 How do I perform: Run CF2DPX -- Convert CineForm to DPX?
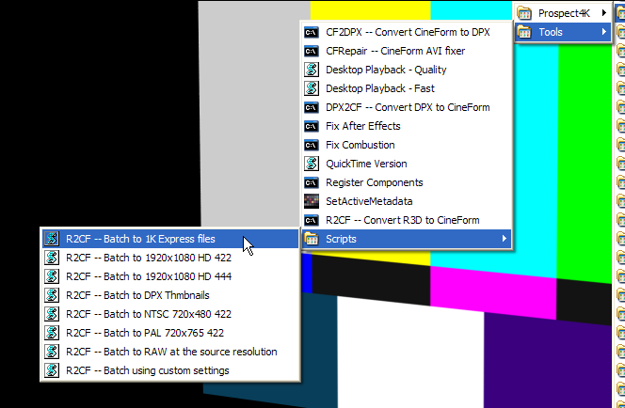tap(407, 32)
